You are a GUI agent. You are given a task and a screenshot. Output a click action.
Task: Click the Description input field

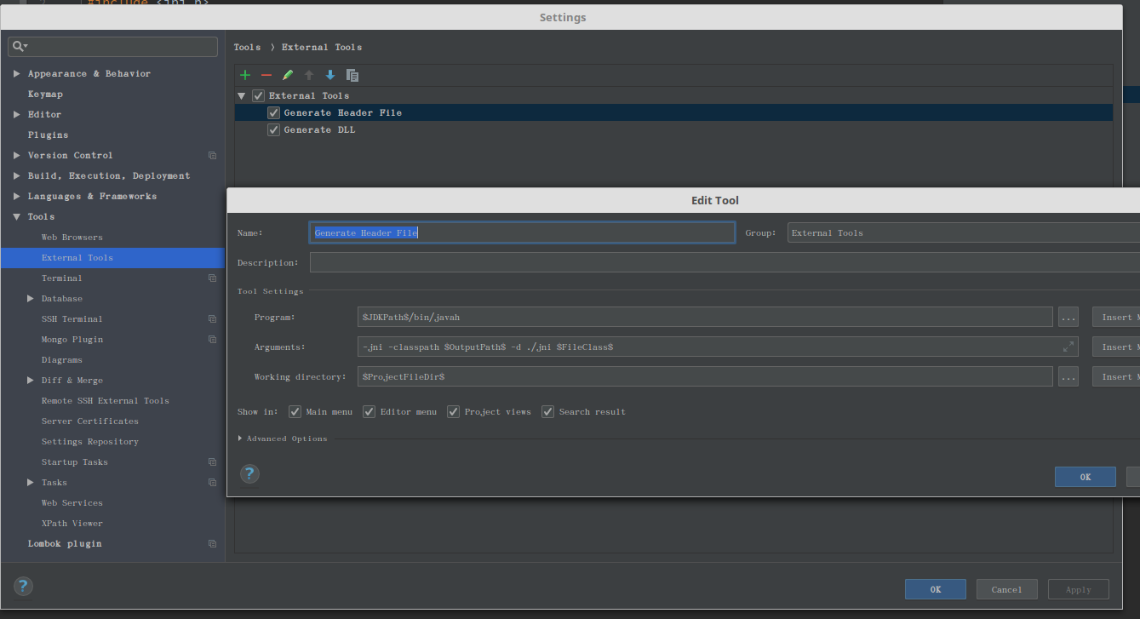[725, 262]
